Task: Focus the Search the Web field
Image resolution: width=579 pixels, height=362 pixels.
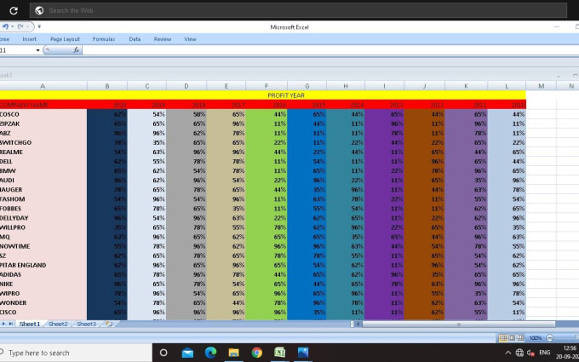Action: (298, 10)
